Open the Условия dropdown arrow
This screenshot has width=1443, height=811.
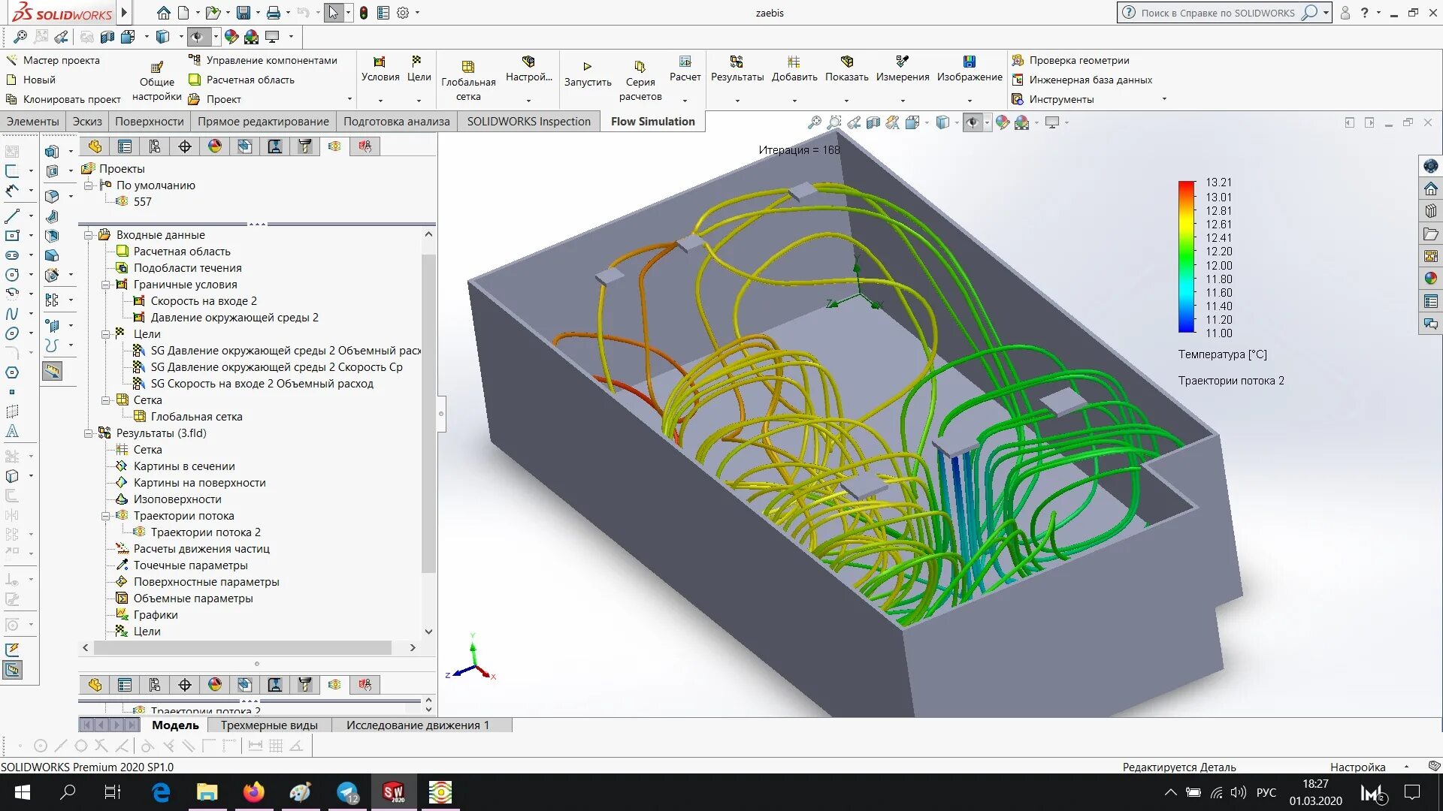(380, 100)
